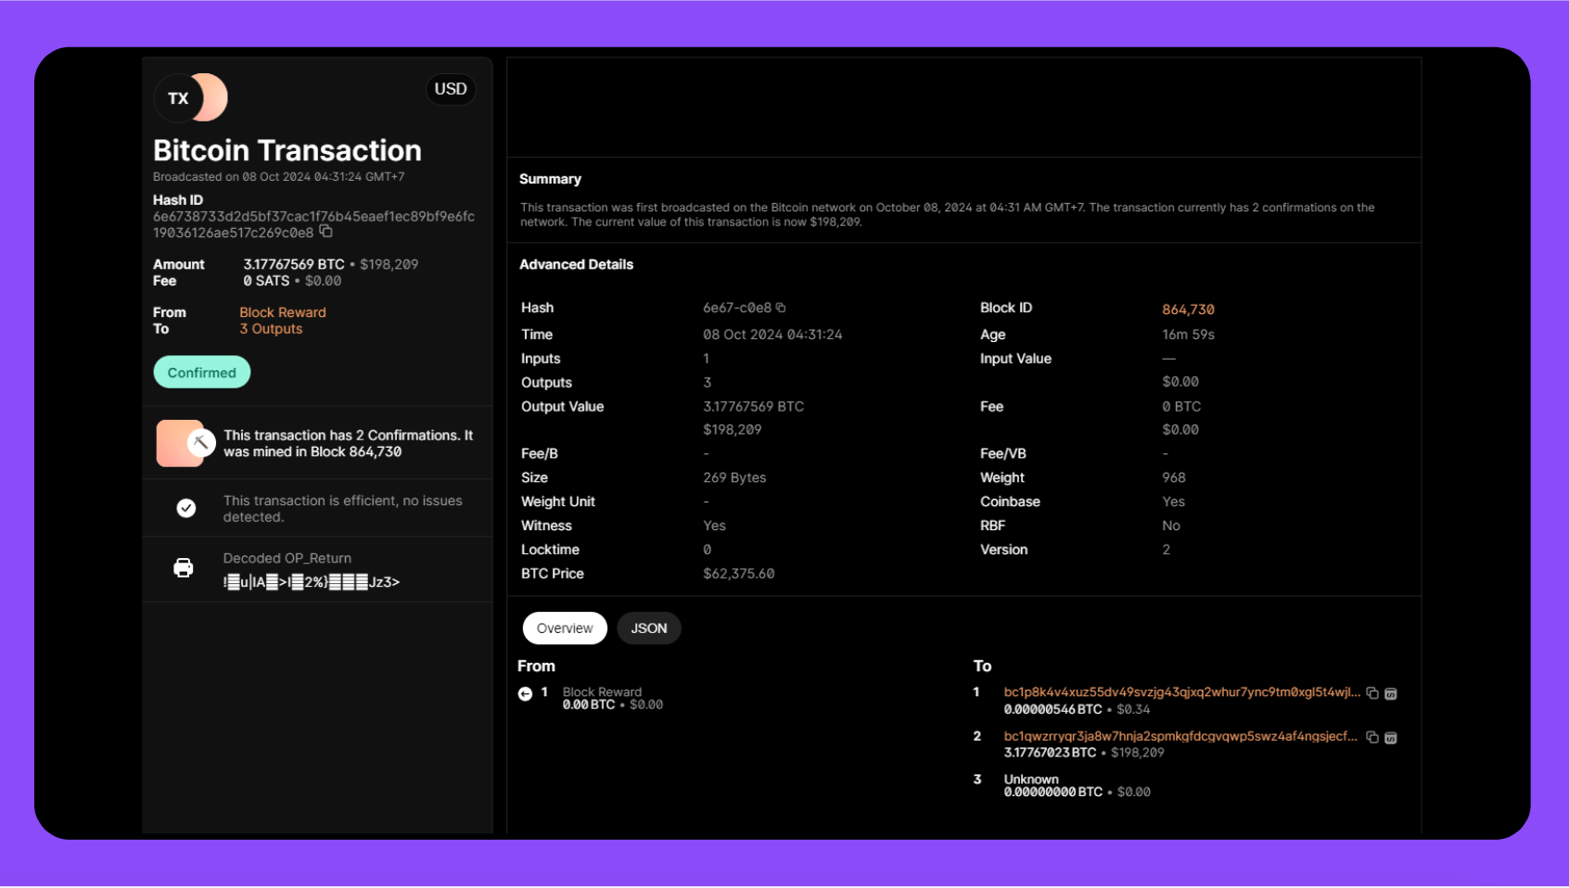Switch to the JSON view
This screenshot has width=1569, height=888.
(648, 628)
